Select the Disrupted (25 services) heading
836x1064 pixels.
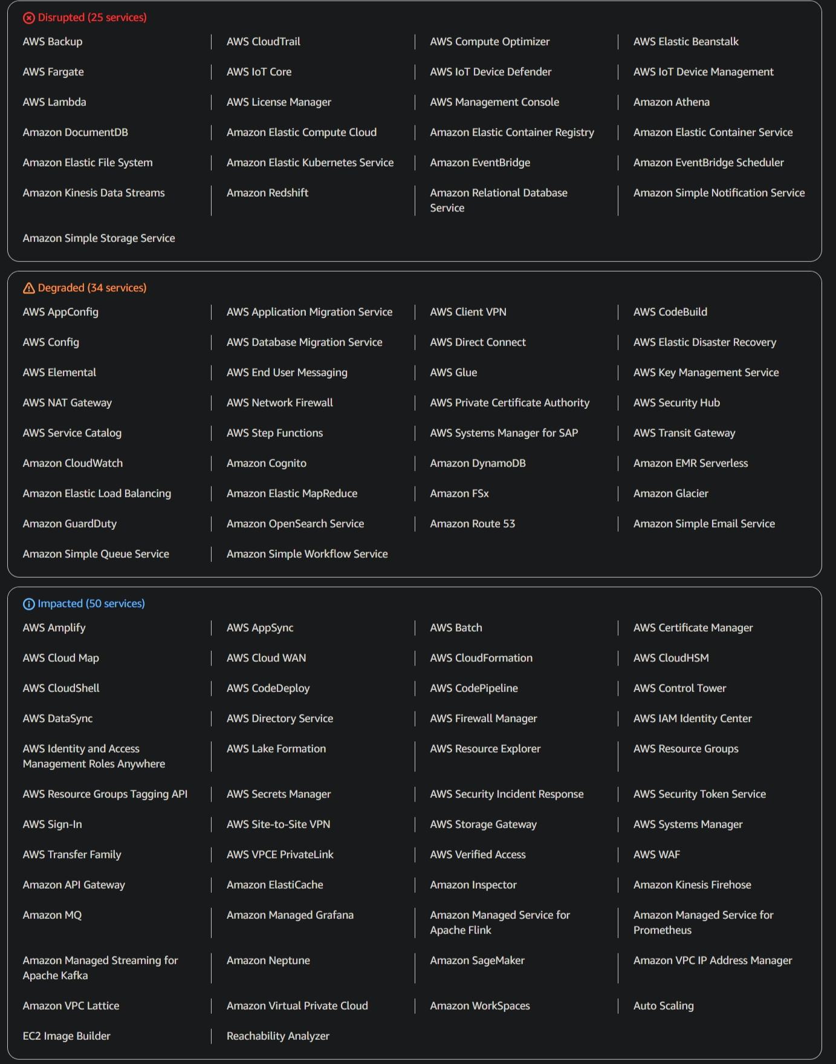point(92,18)
